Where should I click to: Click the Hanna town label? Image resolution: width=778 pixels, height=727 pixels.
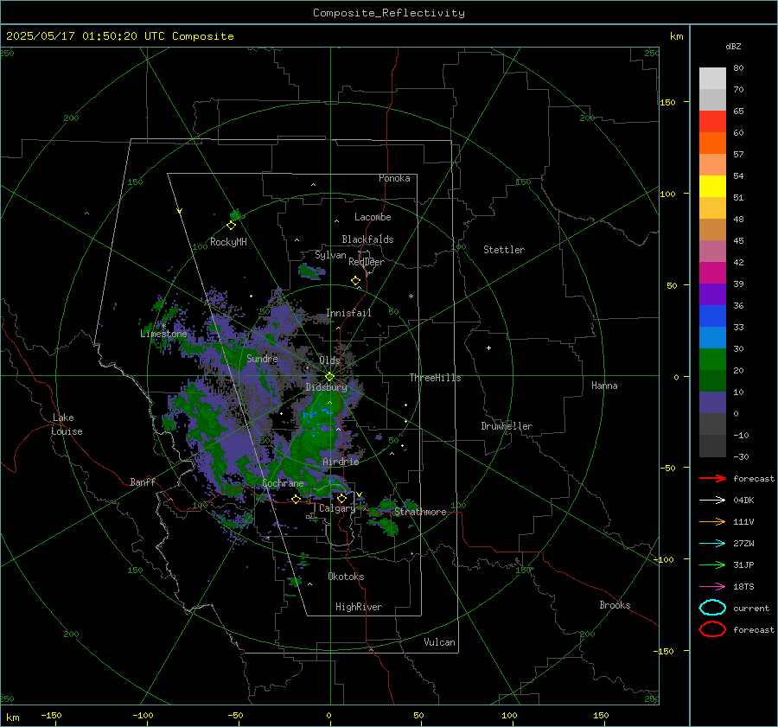[x=604, y=386]
